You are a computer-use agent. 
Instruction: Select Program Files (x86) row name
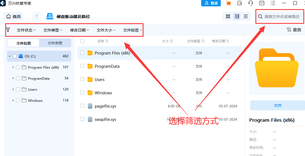pos(112,53)
